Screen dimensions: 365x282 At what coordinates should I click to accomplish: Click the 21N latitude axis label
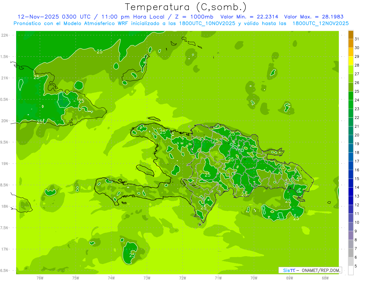(5, 78)
